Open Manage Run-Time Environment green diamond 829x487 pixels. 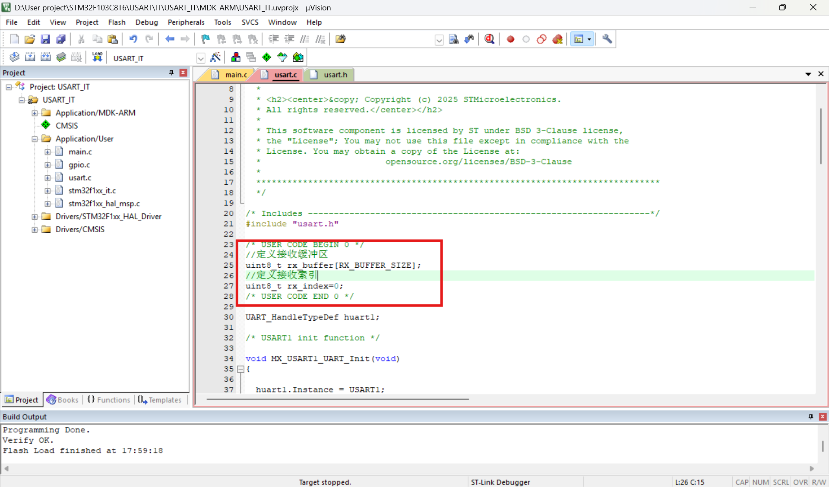tap(266, 57)
